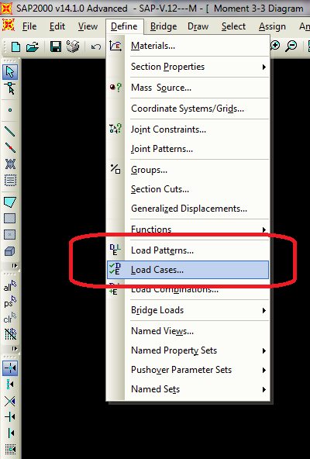Click the Open File folder icon
Viewport: 310px width, 459px height.
[33, 47]
